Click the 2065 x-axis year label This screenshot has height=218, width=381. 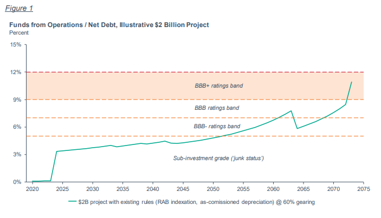pos(303,190)
